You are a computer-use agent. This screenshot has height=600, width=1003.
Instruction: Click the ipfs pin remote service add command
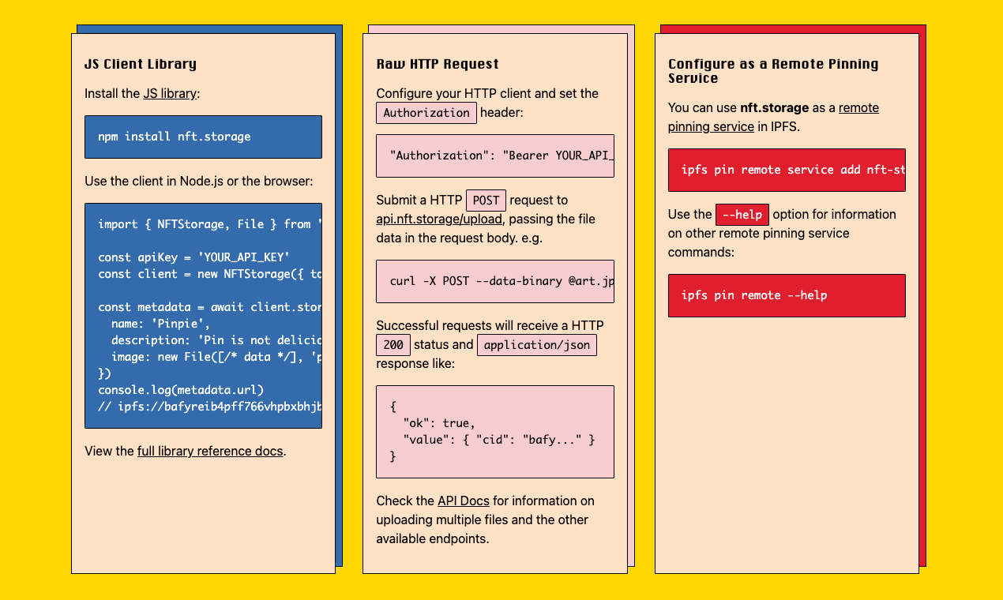coord(787,170)
